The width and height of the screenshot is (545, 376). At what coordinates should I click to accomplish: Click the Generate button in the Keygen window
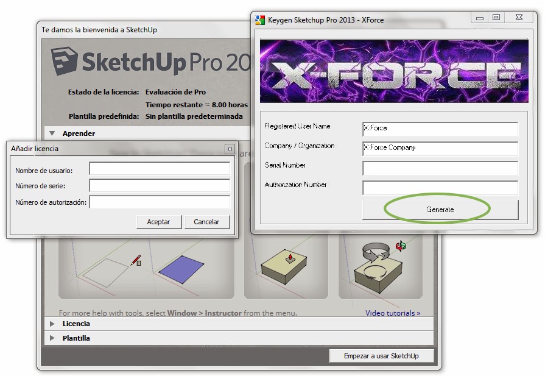pyautogui.click(x=440, y=210)
